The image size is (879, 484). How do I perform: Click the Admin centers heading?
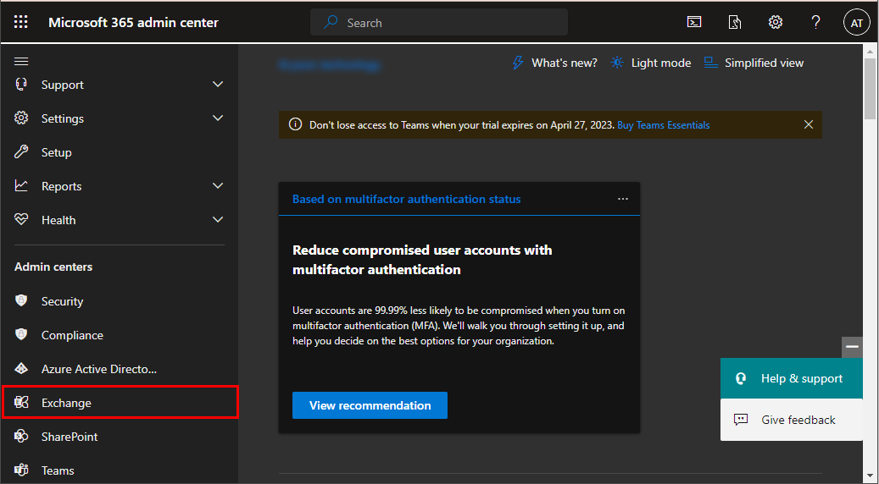(x=53, y=267)
